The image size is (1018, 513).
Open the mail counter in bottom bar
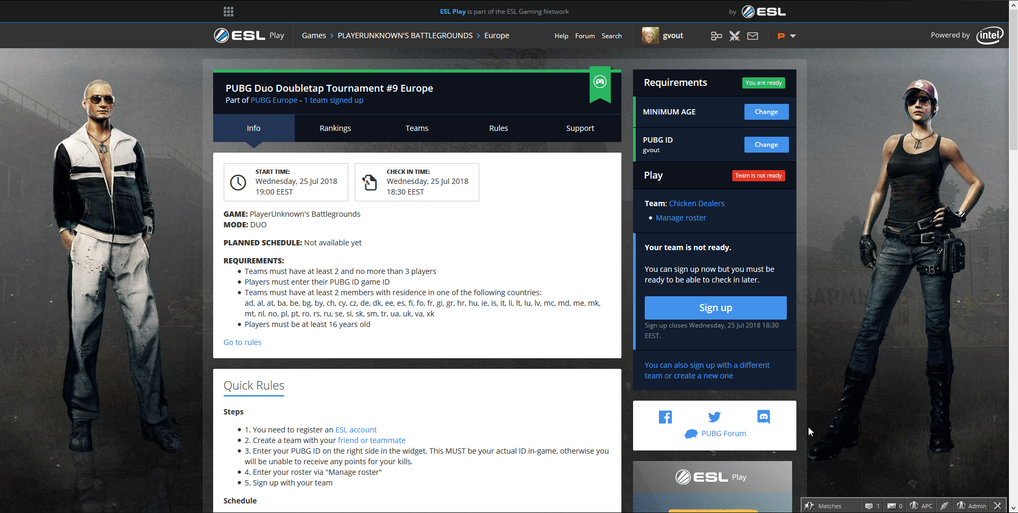895,506
